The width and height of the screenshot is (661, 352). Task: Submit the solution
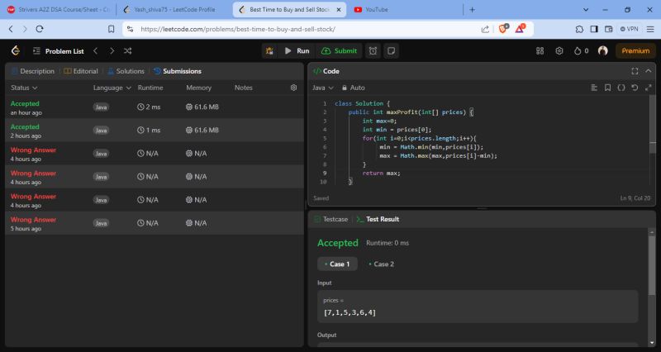click(339, 50)
